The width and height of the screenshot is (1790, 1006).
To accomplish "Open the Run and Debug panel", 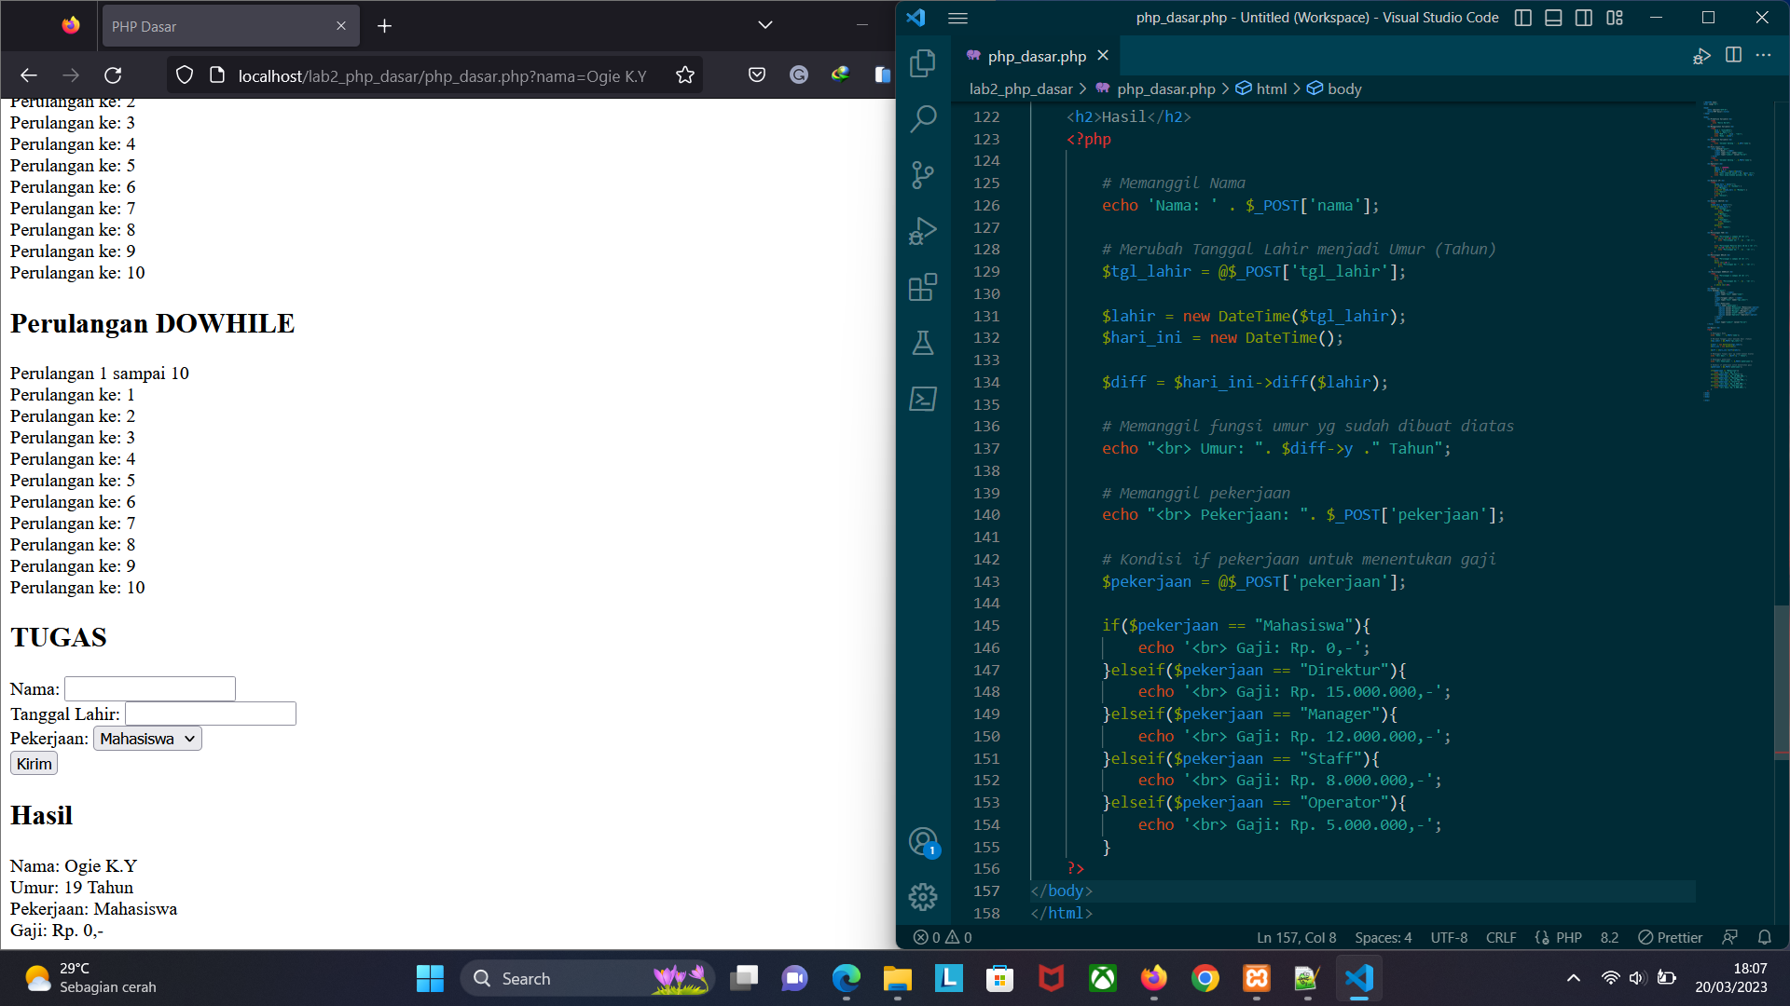I will point(922,231).
